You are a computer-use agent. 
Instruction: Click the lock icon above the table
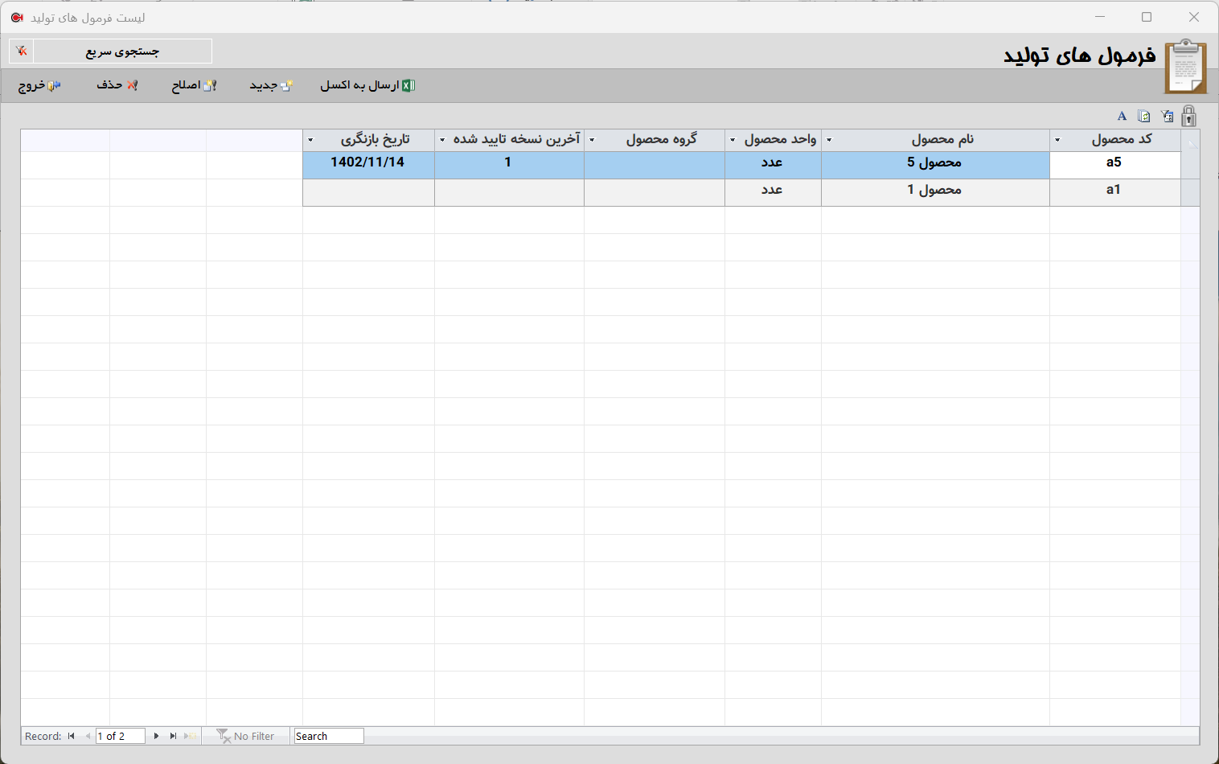click(1189, 116)
